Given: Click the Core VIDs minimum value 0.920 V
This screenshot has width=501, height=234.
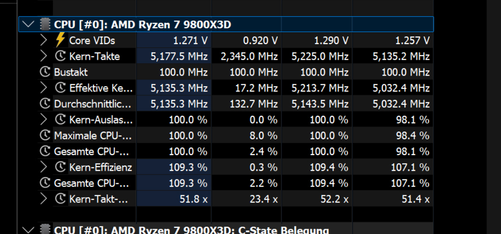Looking at the screenshot, I should coord(260,41).
